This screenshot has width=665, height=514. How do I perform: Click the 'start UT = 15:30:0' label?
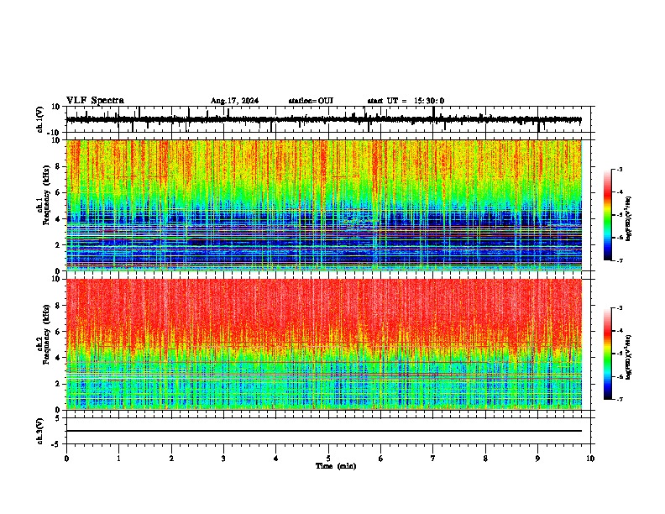pyautogui.click(x=406, y=101)
